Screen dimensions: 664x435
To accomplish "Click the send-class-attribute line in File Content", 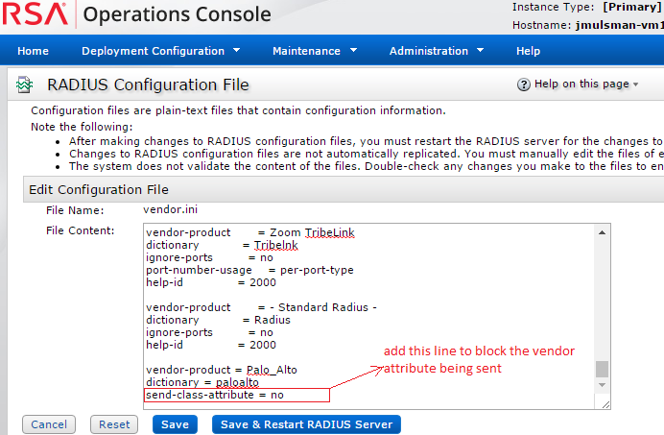I will pyautogui.click(x=215, y=395).
